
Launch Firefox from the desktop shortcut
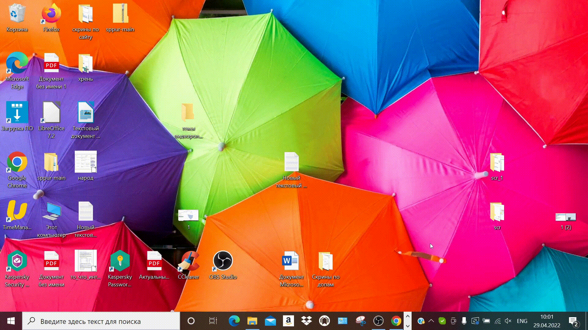coord(51,18)
